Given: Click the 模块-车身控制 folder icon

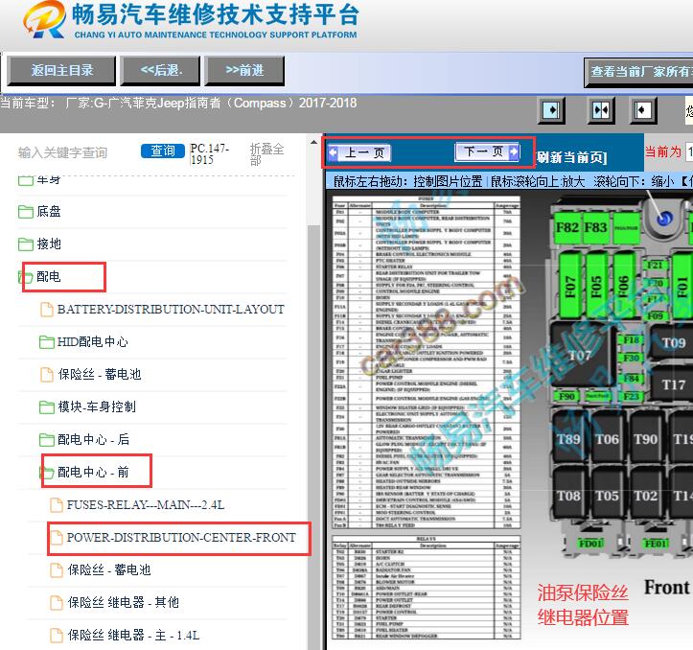Looking at the screenshot, I should [x=47, y=407].
